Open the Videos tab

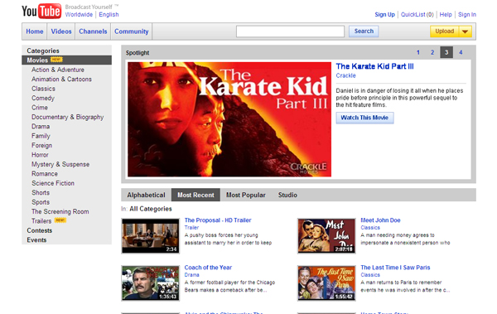(x=61, y=31)
